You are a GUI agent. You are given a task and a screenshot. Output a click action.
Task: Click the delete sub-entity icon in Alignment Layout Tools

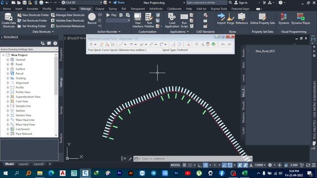pyautogui.click(x=188, y=44)
